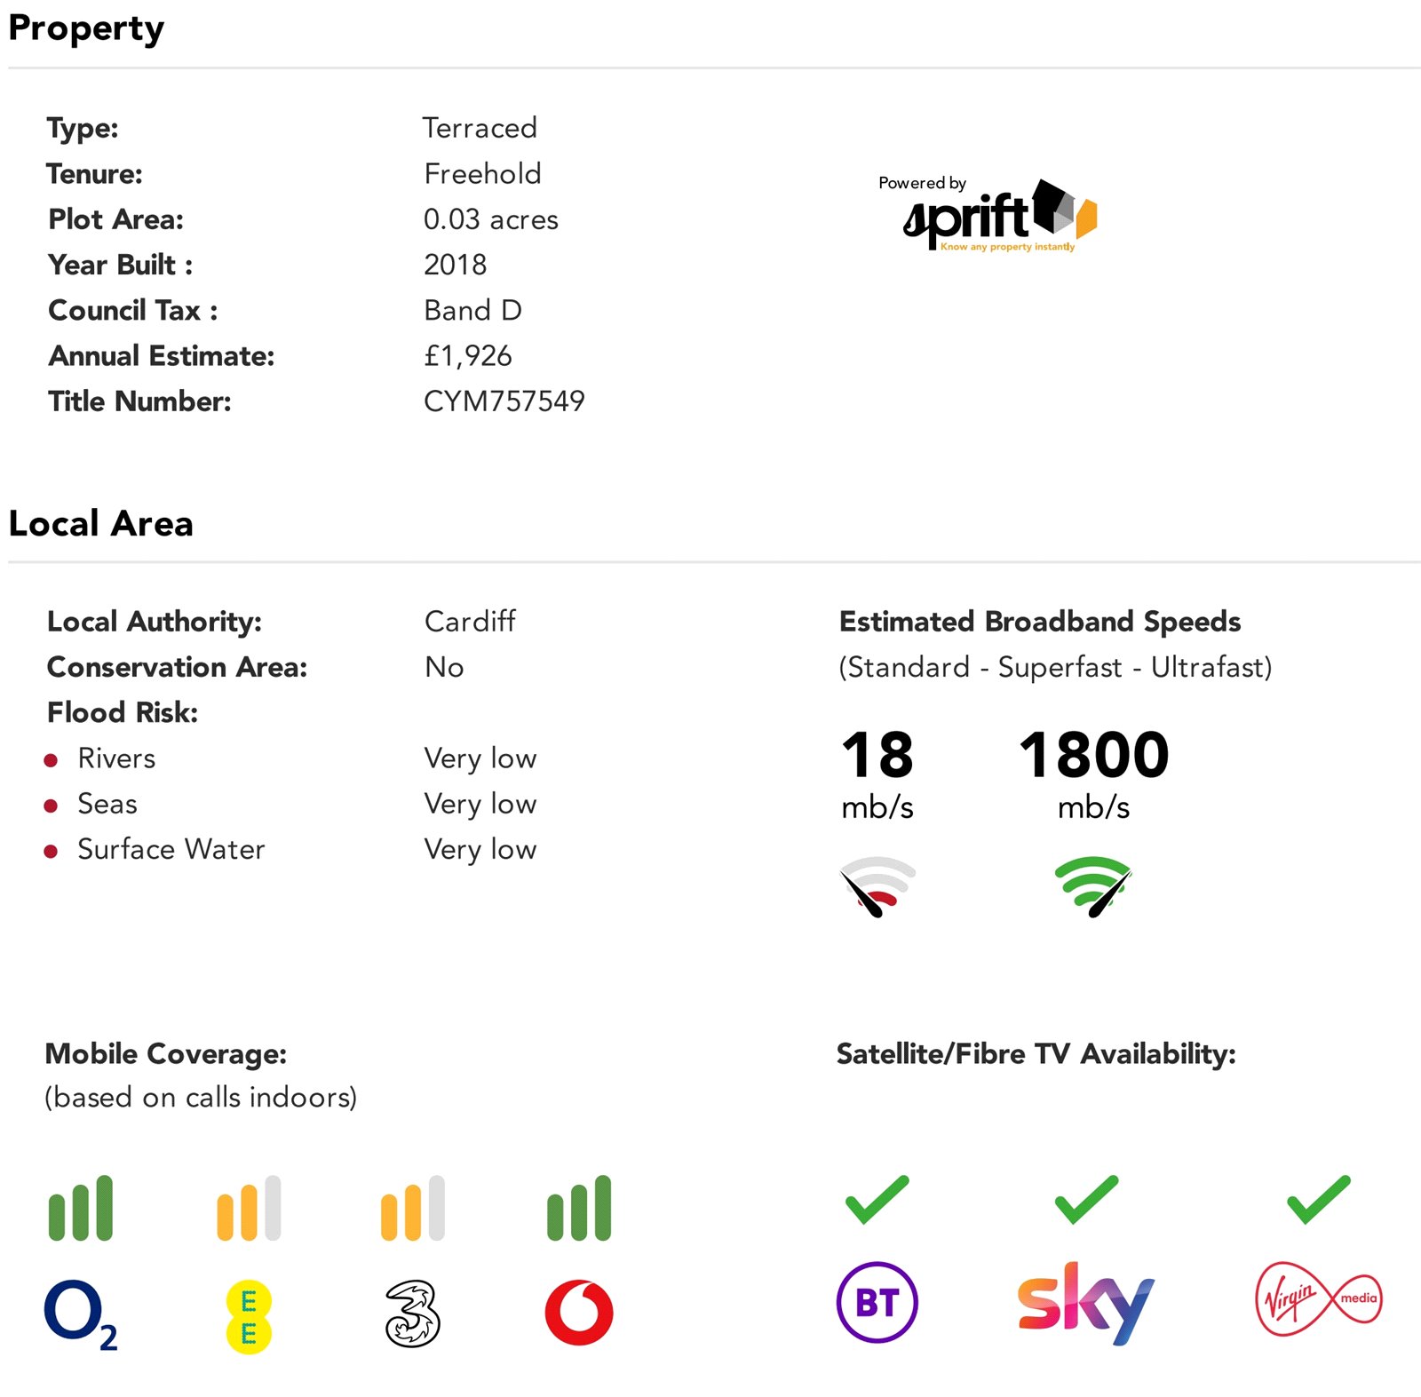Click the Property section heading
Screen dimensions: 1421x1397
coord(86,28)
